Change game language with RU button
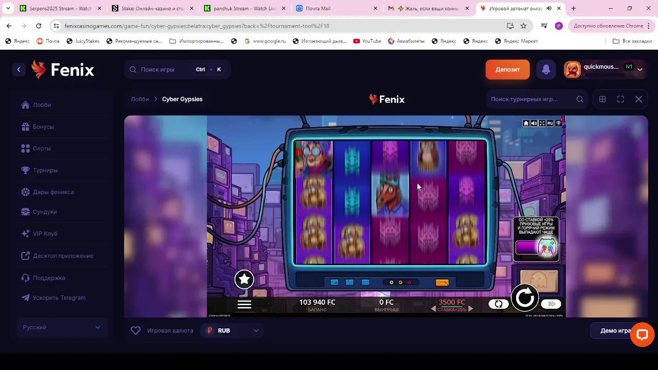Image resolution: width=658 pixels, height=370 pixels. tap(550, 123)
